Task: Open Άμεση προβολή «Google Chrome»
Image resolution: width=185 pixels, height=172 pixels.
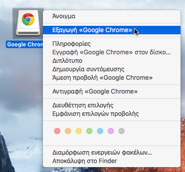Action: tap(112, 78)
